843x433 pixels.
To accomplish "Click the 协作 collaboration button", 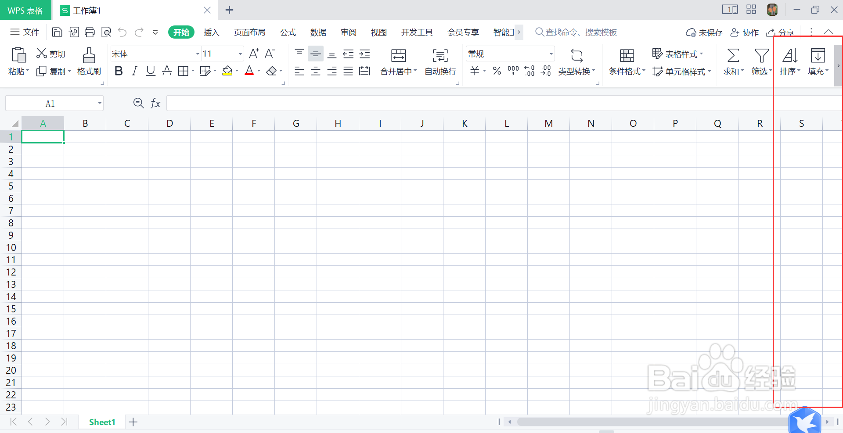I will click(746, 32).
